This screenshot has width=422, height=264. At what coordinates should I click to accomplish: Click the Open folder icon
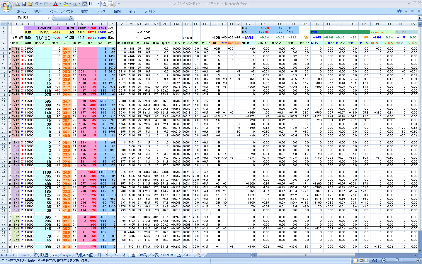(x=30, y=4)
